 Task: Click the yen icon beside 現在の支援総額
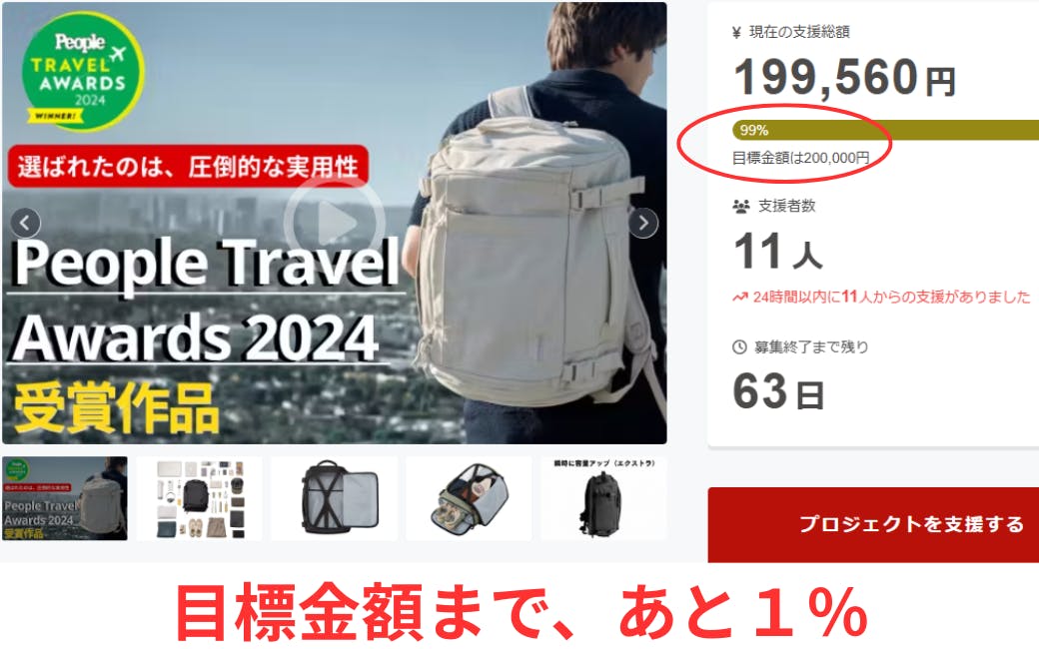[x=736, y=32]
